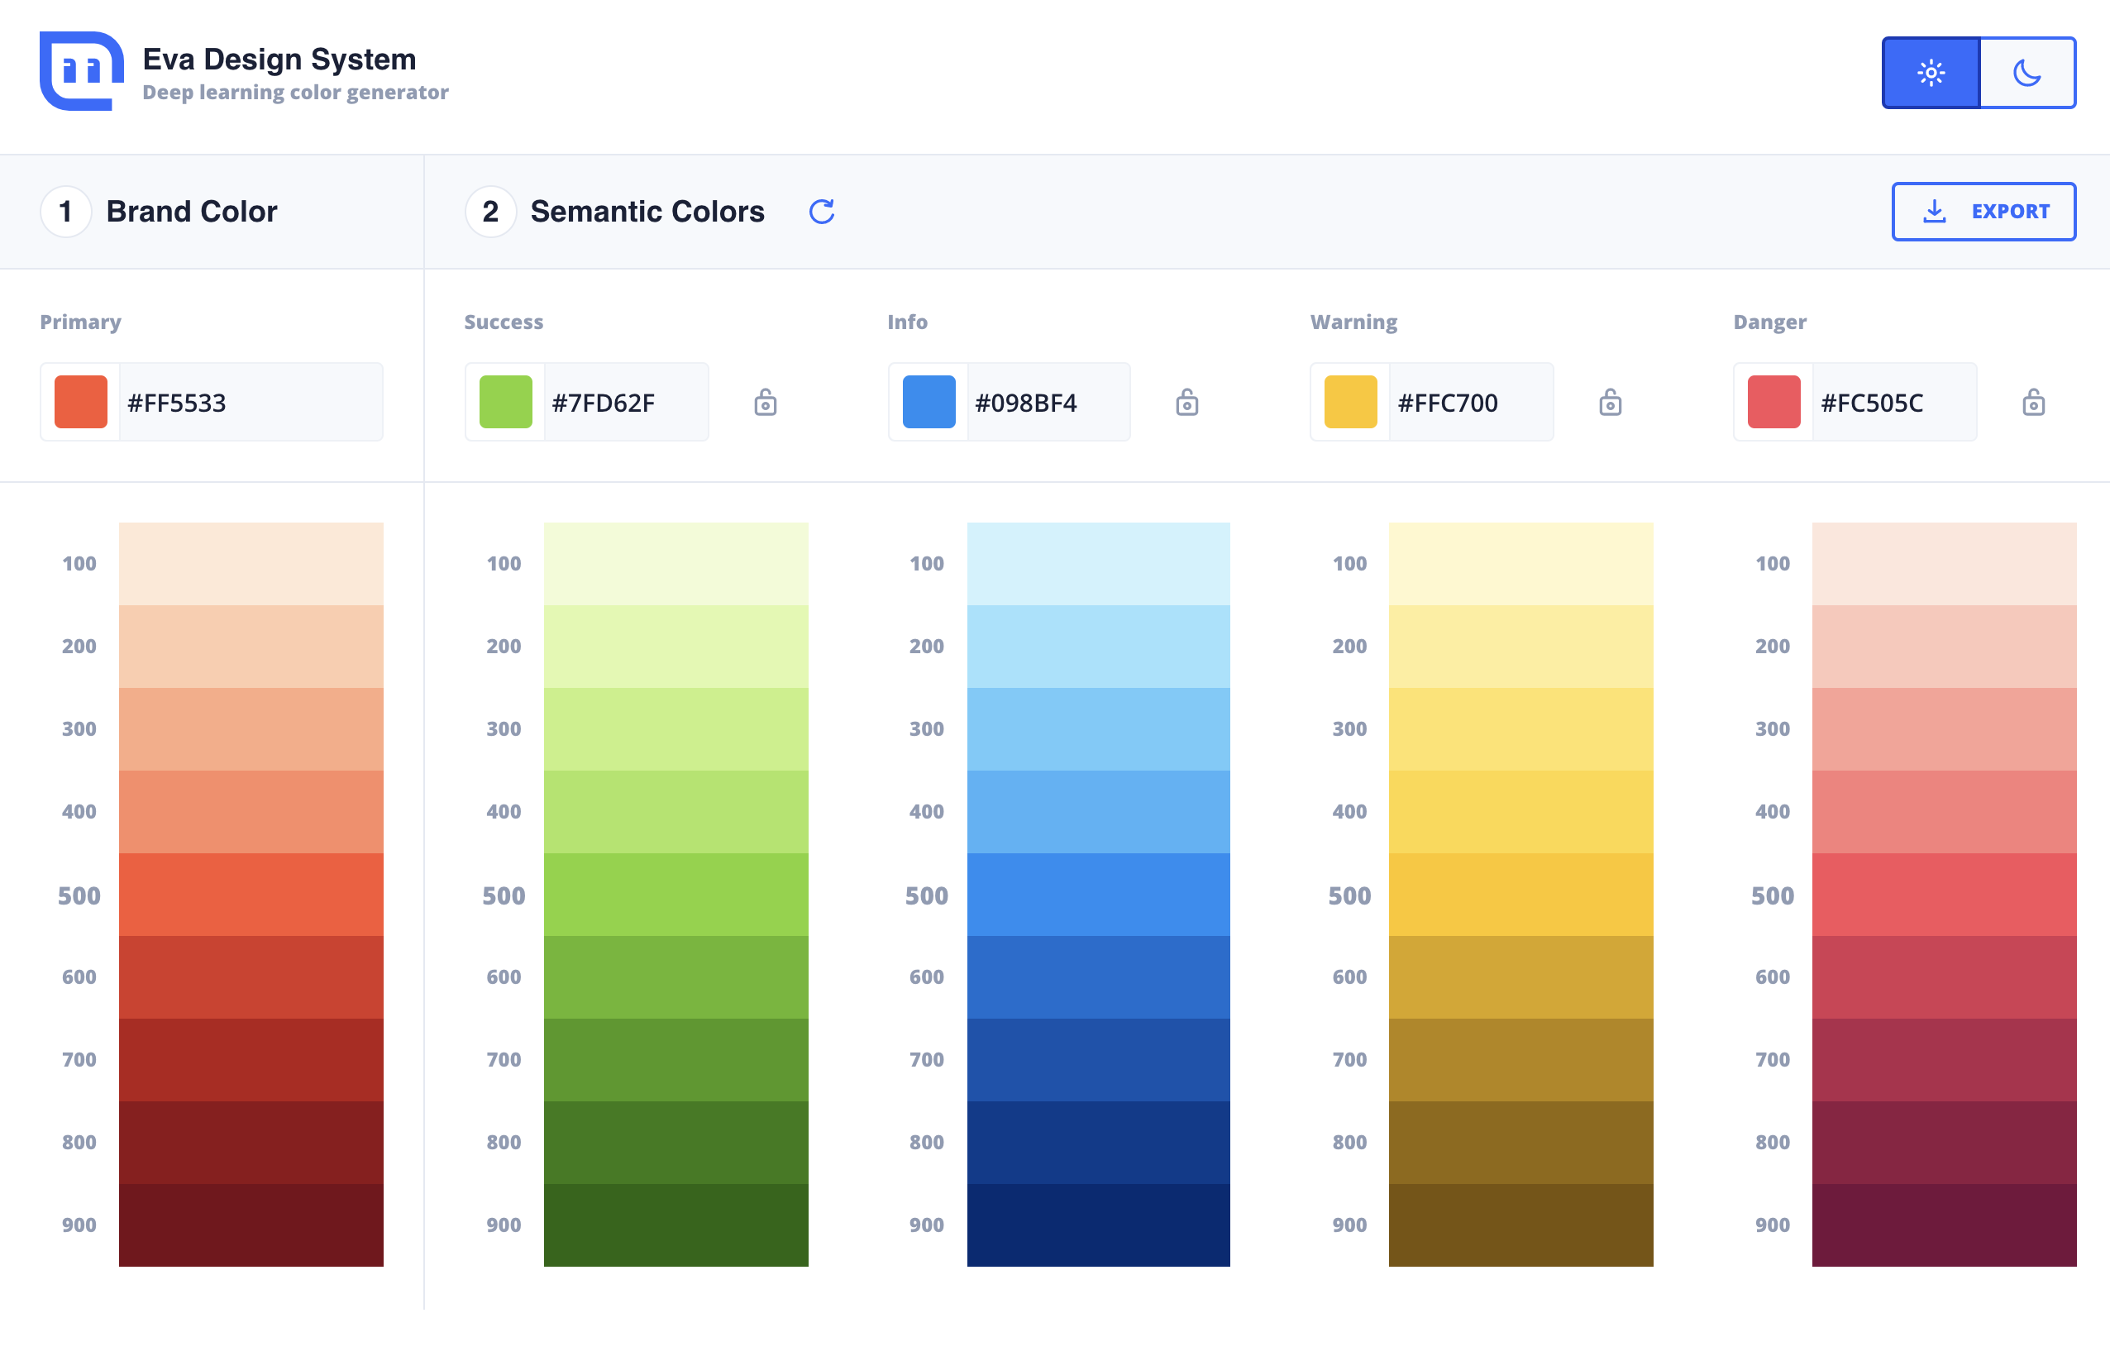Click the lock icon next to Warning color
The height and width of the screenshot is (1356, 2110).
click(1610, 403)
